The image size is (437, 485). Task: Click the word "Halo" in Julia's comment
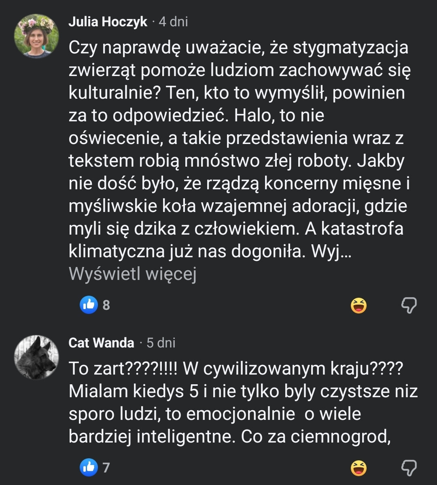coord(252,116)
